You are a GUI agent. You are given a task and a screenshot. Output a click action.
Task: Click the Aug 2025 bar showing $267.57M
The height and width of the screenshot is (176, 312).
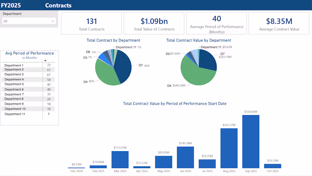(x=229, y=147)
